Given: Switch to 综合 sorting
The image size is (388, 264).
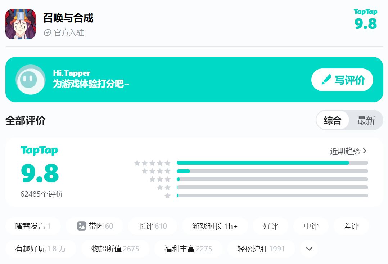Looking at the screenshot, I should 333,120.
